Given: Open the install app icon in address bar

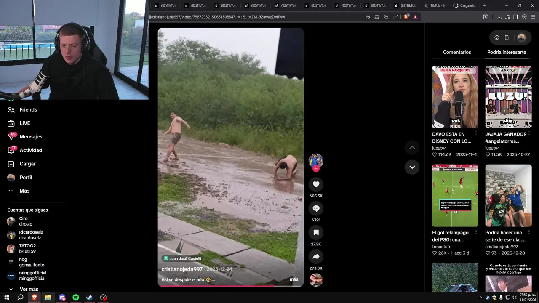Looking at the screenshot, I should click(x=377, y=17).
